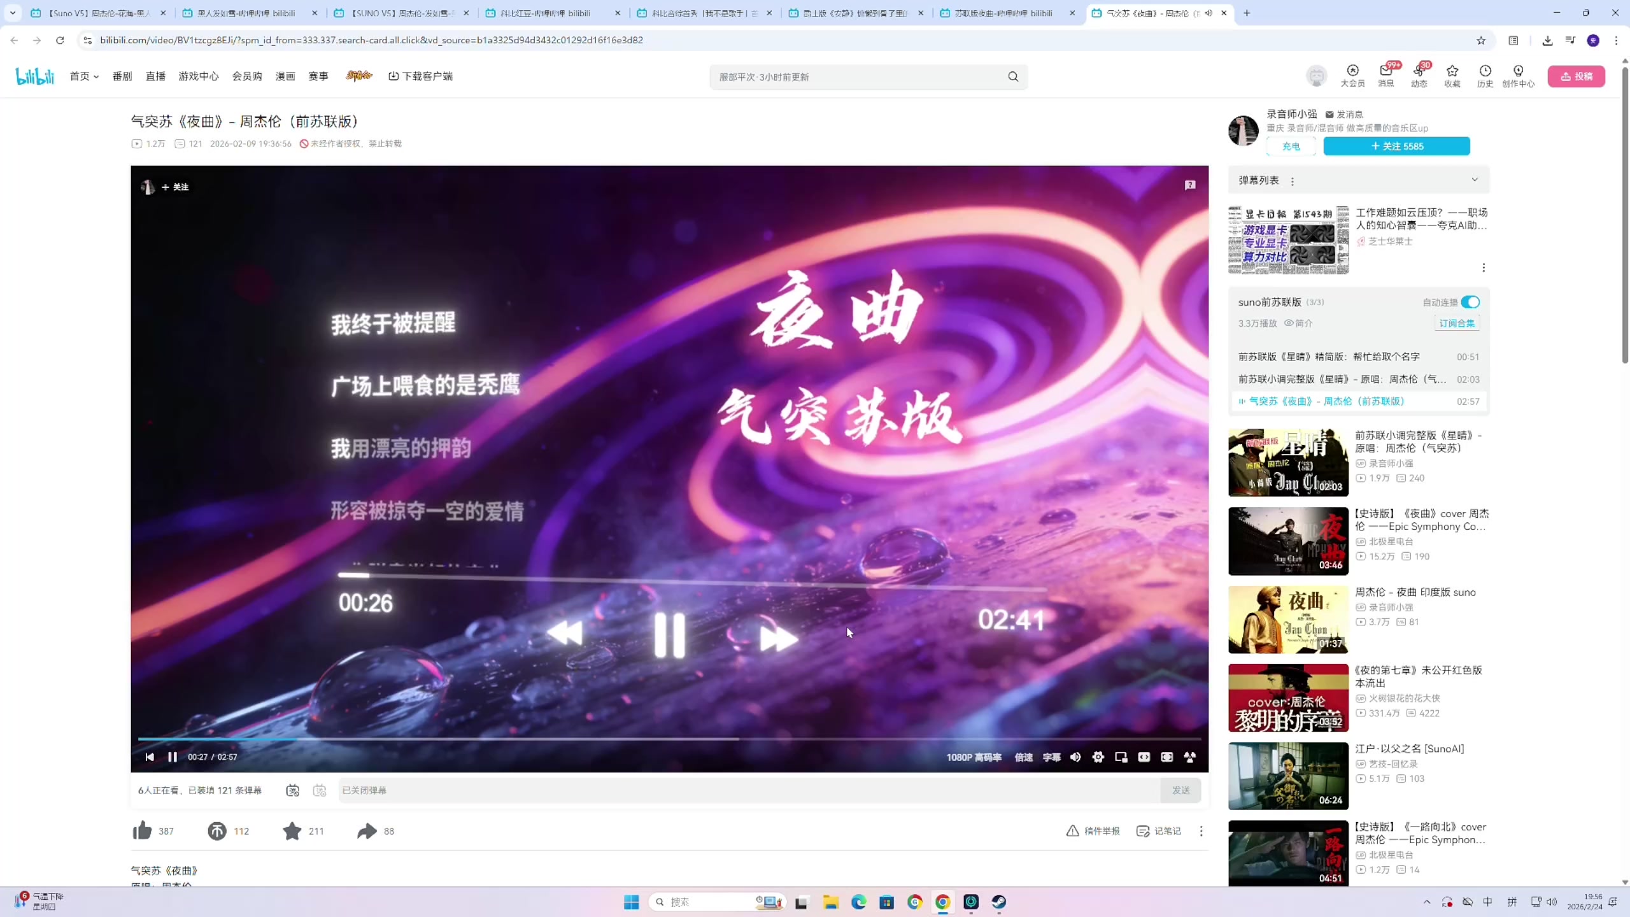Open the 1080P 高码率 quality menu
Screen dimensions: 1630x917
(x=974, y=757)
